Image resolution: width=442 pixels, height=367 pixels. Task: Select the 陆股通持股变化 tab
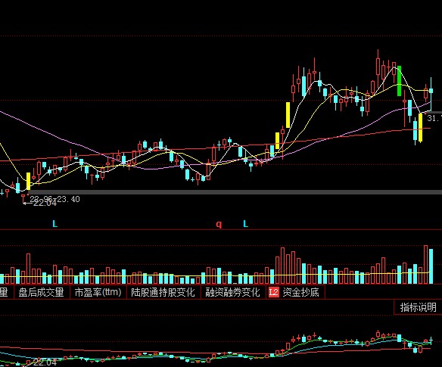pos(163,292)
